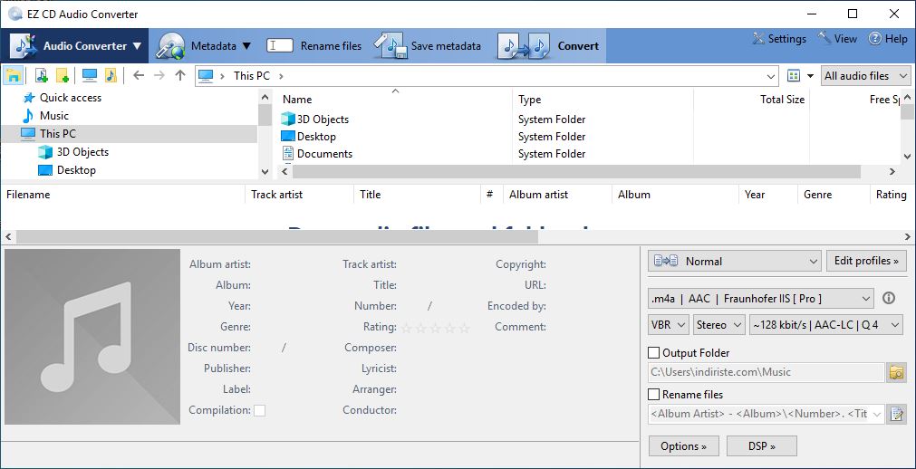
Task: Open the view layout dropdown arrow
Action: coord(810,76)
